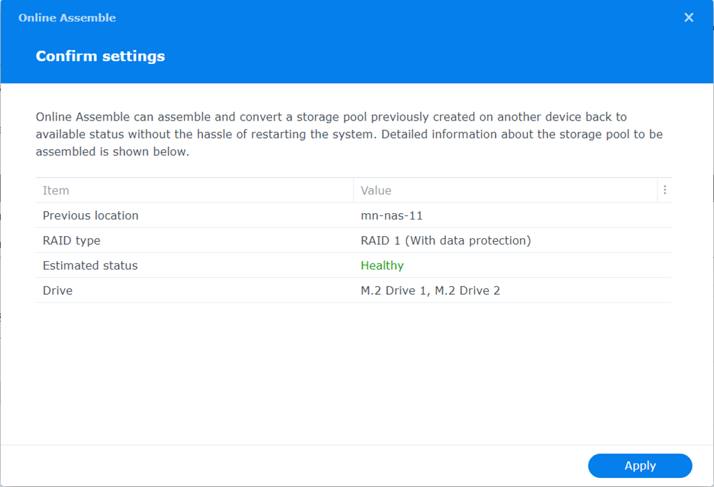Image resolution: width=714 pixels, height=487 pixels.
Task: Click the blue banner right of Confirm settings
Action: tap(418, 56)
